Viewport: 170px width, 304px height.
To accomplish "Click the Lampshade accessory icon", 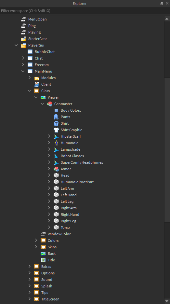I will tap(56, 149).
